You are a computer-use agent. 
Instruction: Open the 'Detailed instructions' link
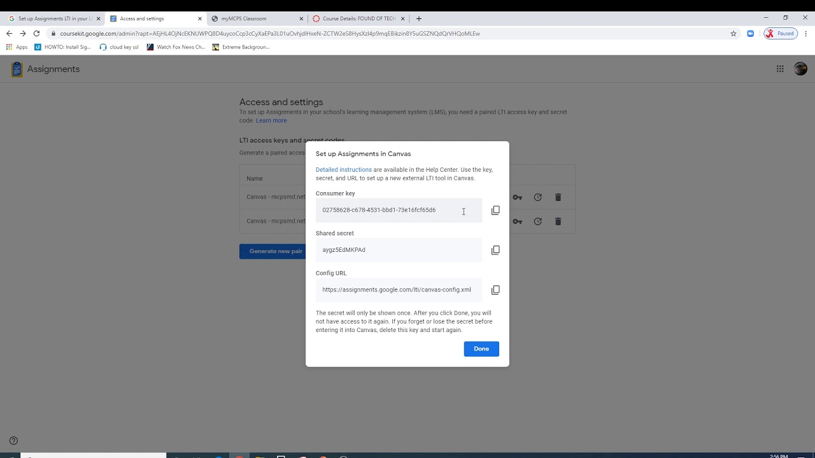(x=344, y=170)
